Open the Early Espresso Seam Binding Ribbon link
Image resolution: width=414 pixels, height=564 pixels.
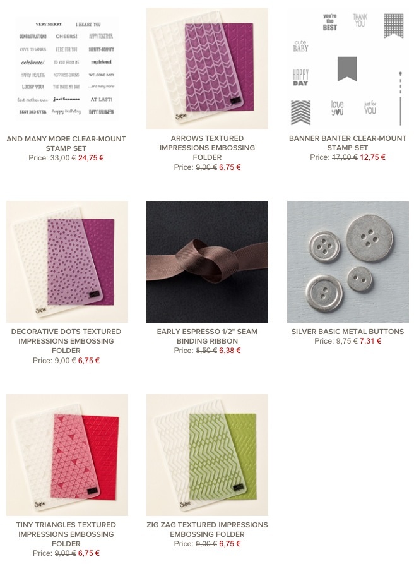click(x=207, y=336)
